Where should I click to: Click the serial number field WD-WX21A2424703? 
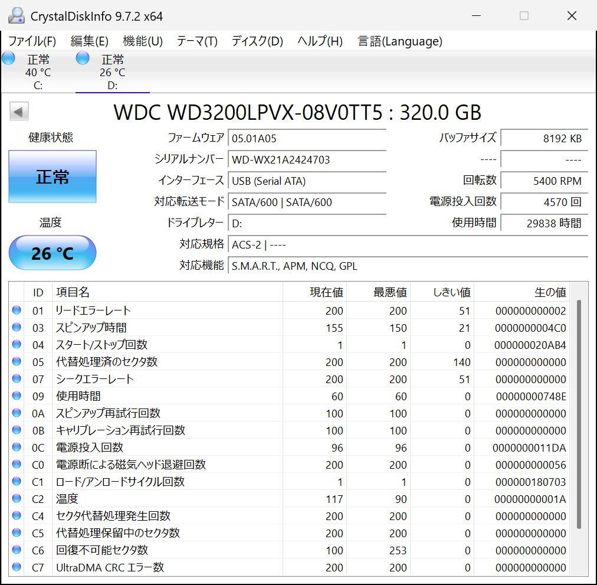click(x=307, y=160)
